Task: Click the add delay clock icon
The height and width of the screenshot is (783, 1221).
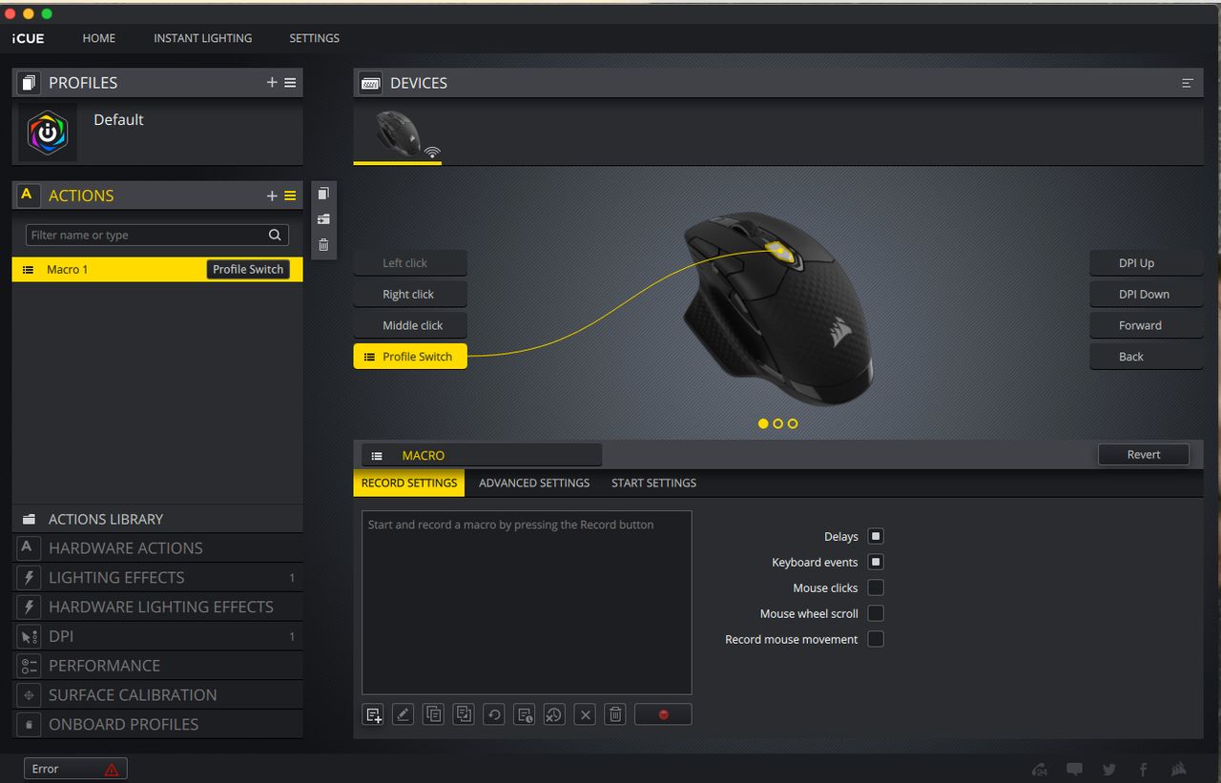Action: [524, 714]
